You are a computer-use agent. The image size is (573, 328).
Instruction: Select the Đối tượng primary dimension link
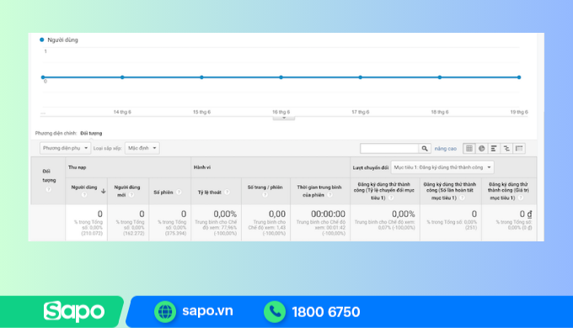91,134
